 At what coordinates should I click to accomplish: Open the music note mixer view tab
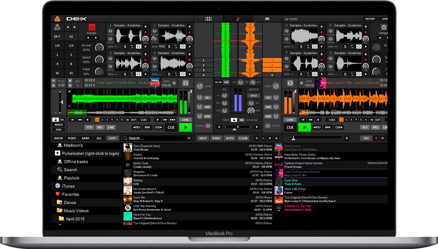pos(238,19)
